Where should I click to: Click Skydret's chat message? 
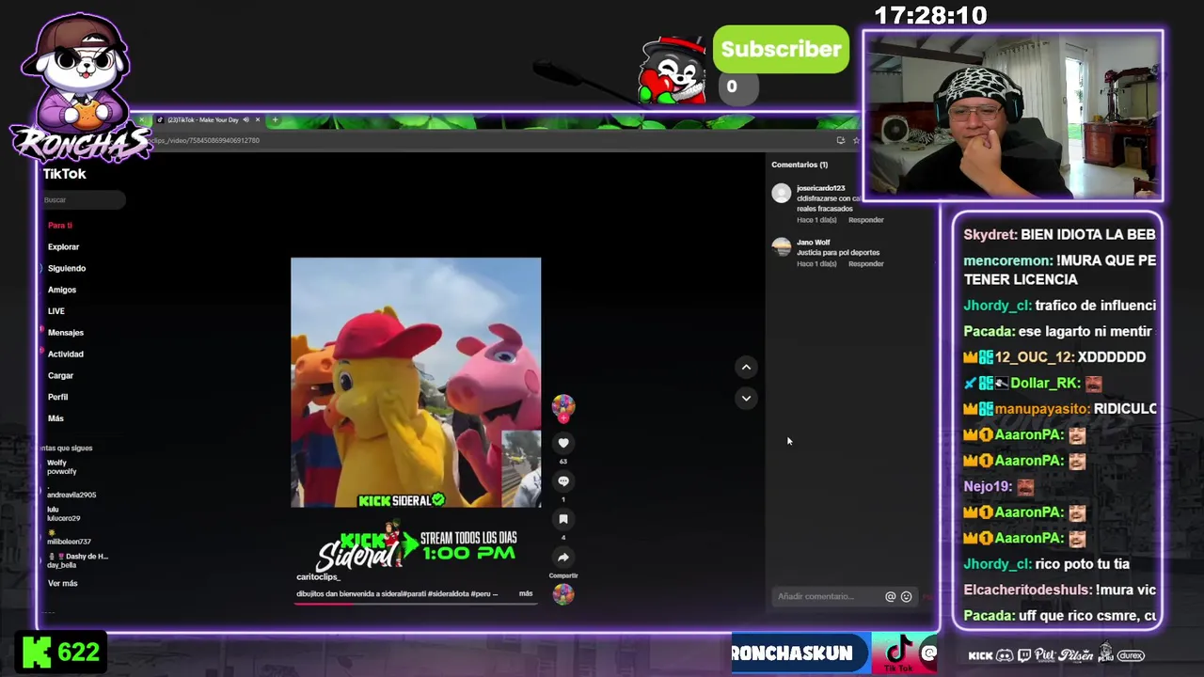(1059, 234)
